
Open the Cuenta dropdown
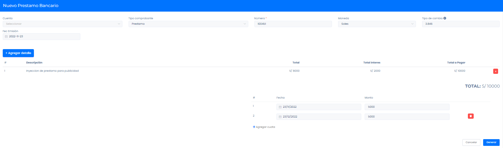pos(62,24)
